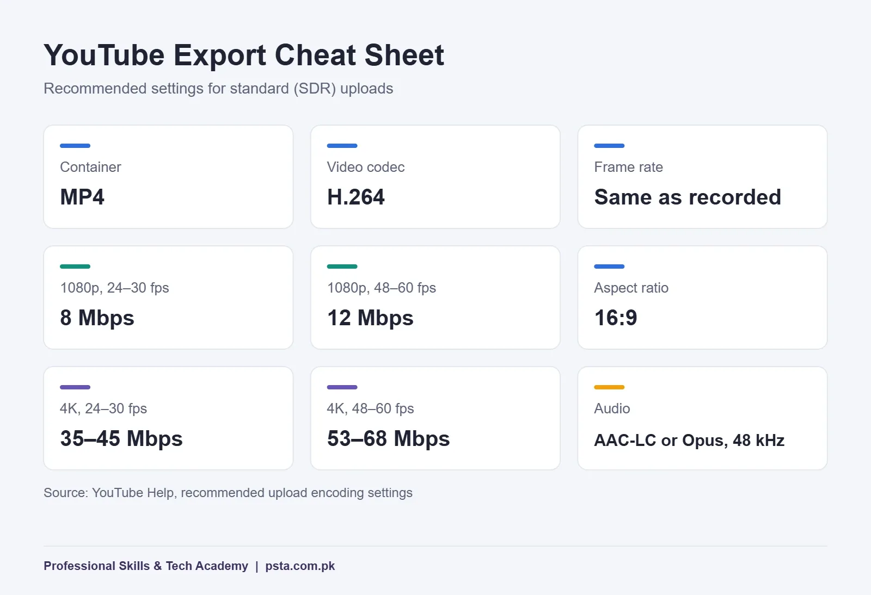Click the '16:9' value
Image resolution: width=871 pixels, height=595 pixels.
point(616,318)
